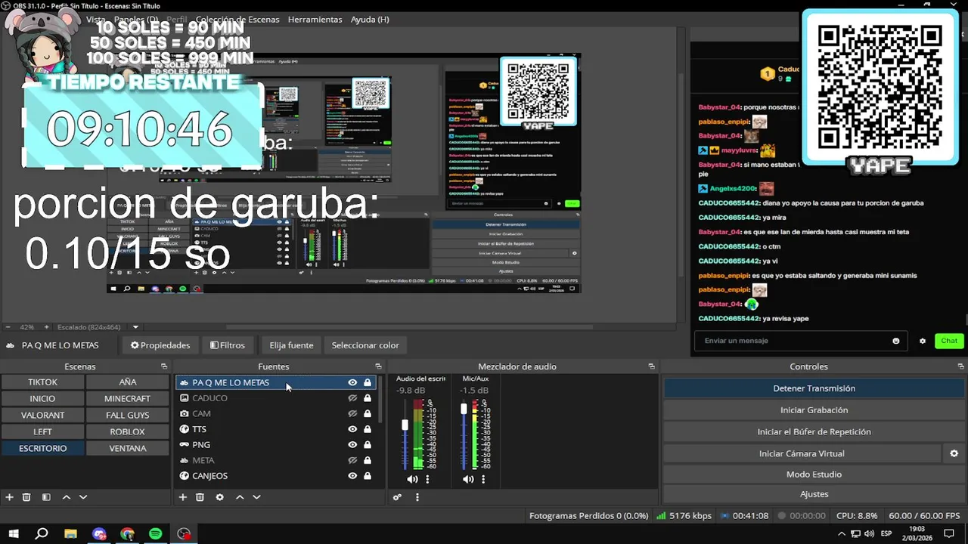Image resolution: width=968 pixels, height=544 pixels.
Task: Float the Controles dock panel
Action: (x=960, y=366)
